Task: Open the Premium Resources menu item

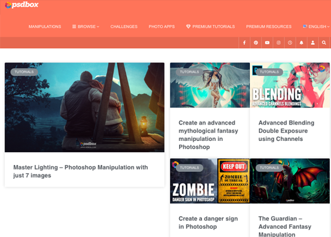Action: coord(269,27)
